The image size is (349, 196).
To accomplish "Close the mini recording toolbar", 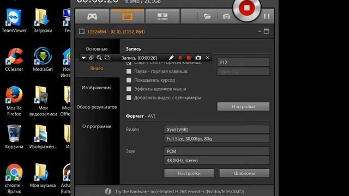I will pyautogui.click(x=207, y=58).
